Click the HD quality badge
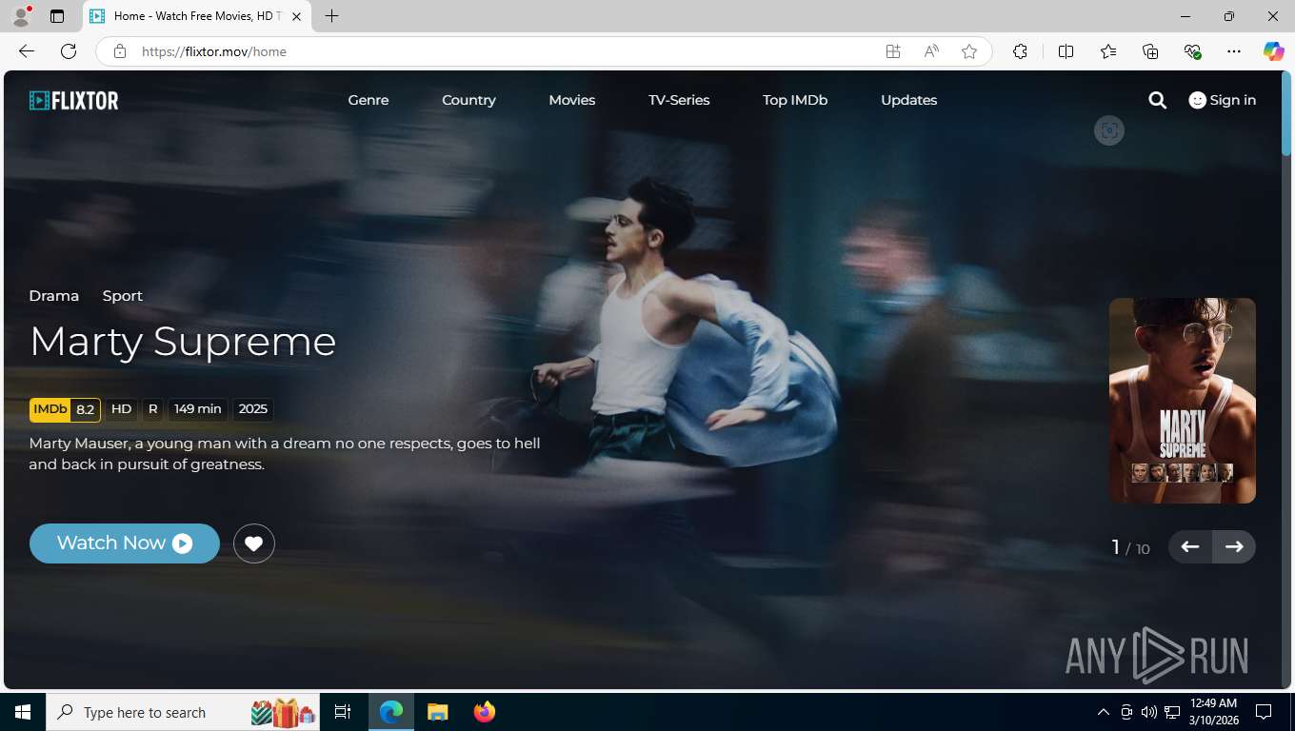The width and height of the screenshot is (1295, 731). tap(121, 409)
